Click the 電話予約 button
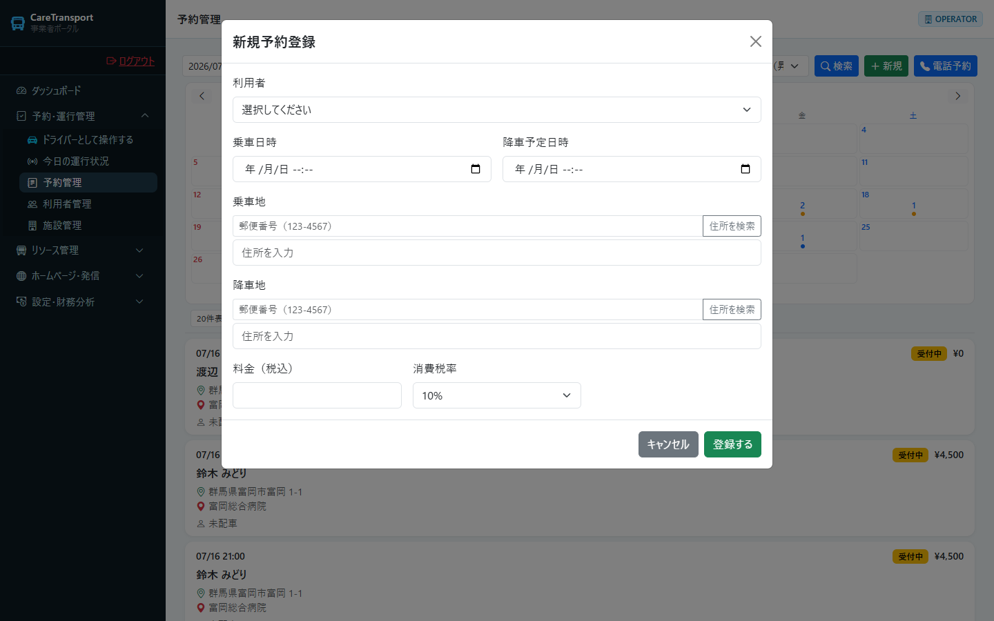Viewport: 994px width, 621px height. (946, 66)
